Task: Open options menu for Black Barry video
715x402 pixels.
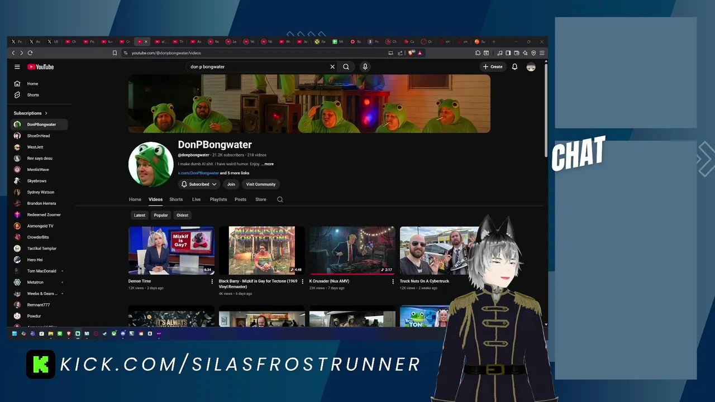Action: tap(302, 281)
